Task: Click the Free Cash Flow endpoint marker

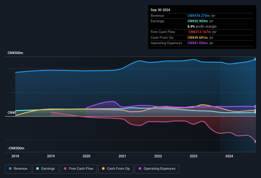Action: coord(256,141)
